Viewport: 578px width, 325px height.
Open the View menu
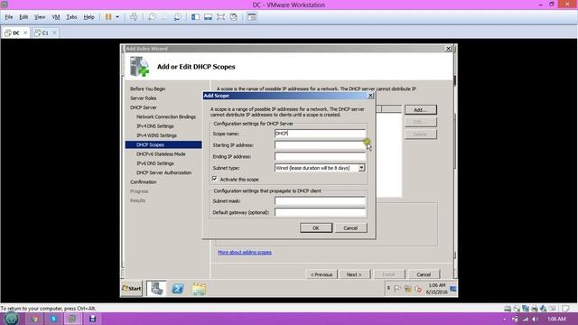pyautogui.click(x=40, y=17)
